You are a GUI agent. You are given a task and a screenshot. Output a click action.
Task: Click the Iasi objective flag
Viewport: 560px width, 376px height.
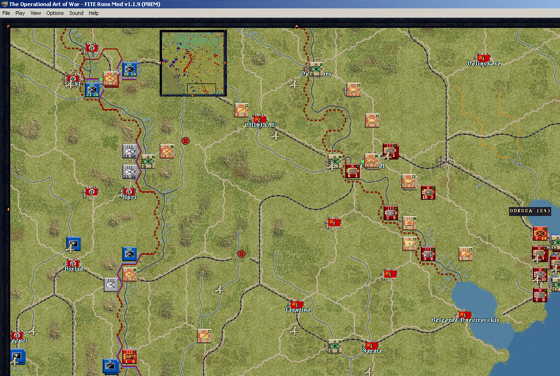coord(72,79)
